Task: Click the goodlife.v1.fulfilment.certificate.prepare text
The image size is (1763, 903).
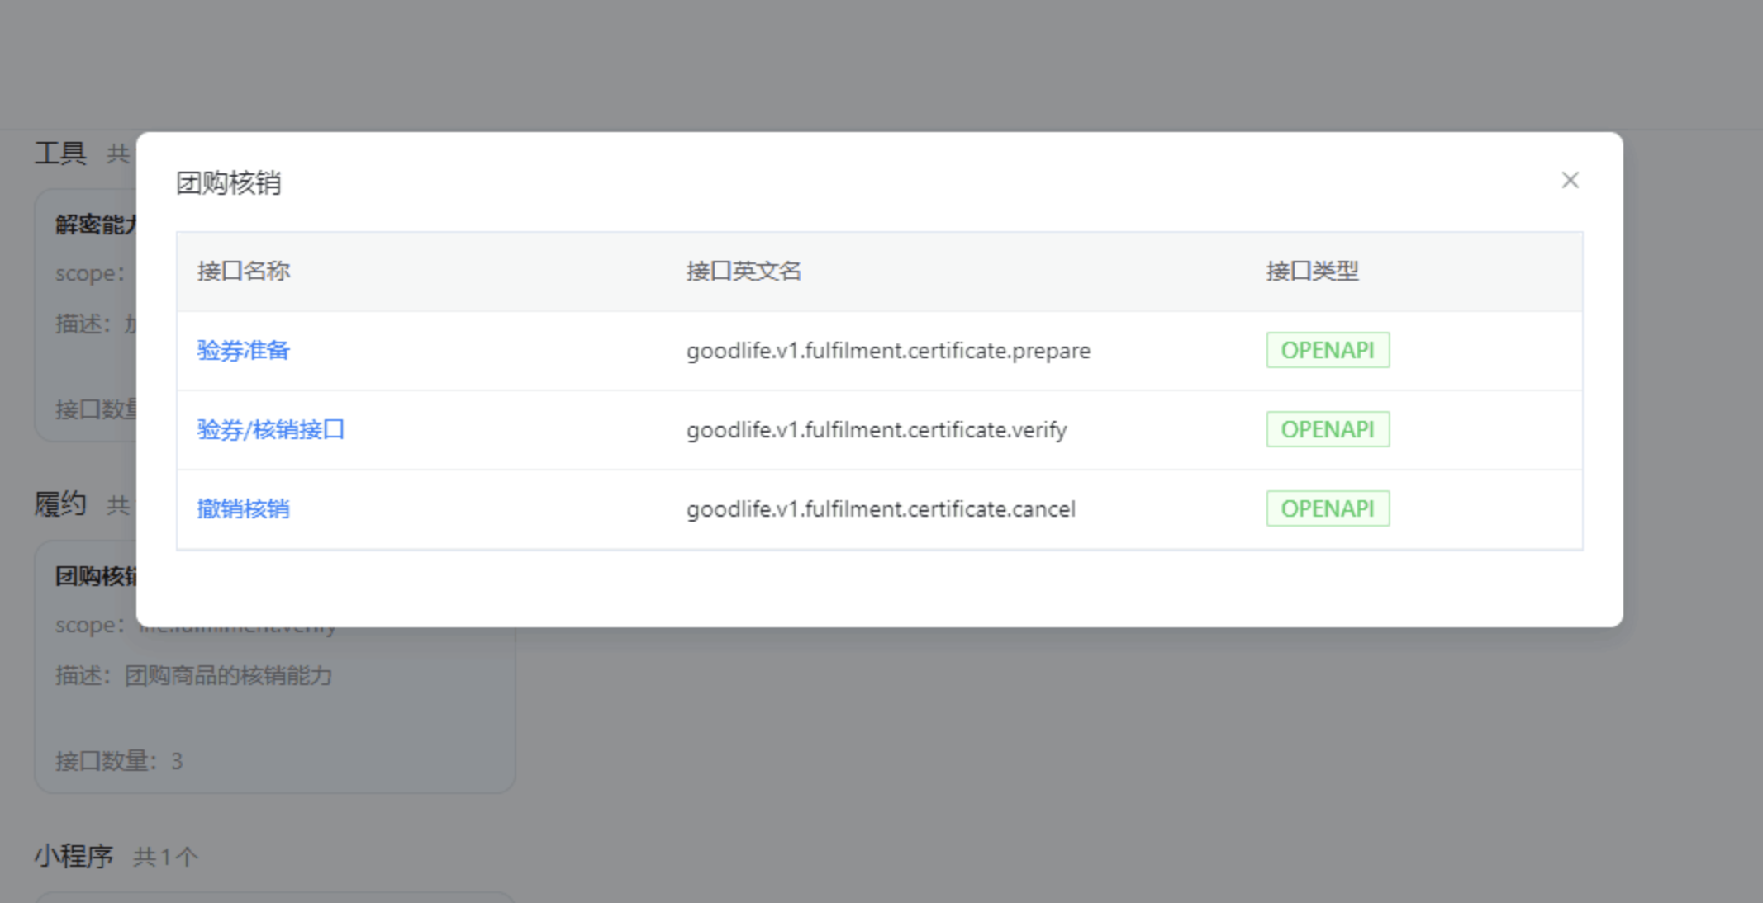Action: pos(887,351)
